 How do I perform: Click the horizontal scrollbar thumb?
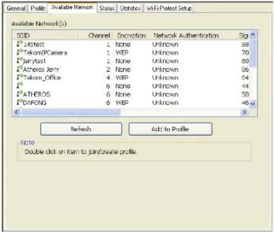tap(71, 112)
